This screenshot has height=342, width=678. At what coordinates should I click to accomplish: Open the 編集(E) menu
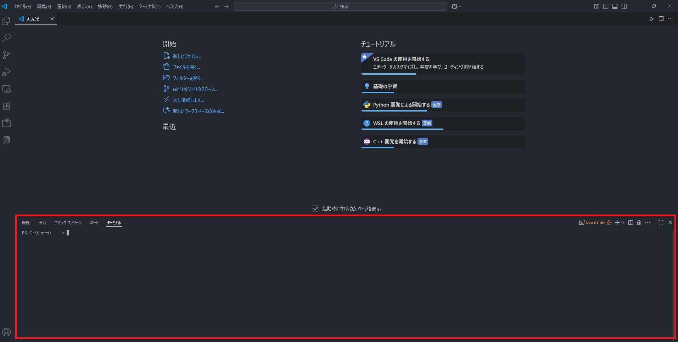click(44, 6)
